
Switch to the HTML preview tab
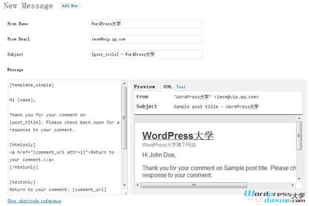coord(167,87)
